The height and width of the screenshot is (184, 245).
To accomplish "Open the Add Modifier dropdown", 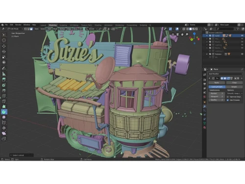I will [225, 74].
